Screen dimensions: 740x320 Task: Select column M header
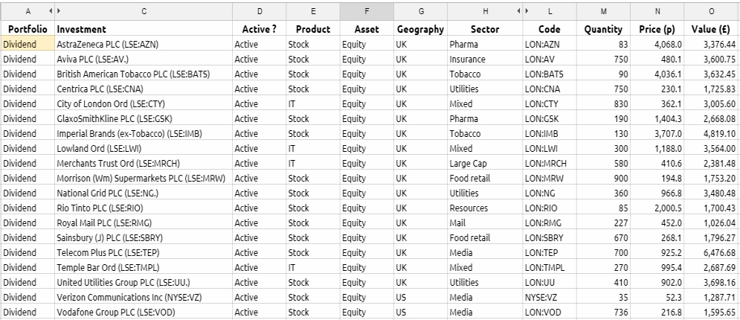603,11
